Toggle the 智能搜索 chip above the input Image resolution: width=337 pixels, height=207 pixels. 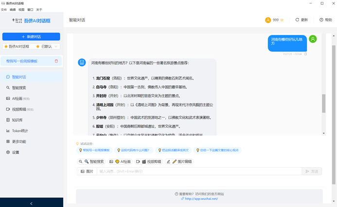pos(91,161)
